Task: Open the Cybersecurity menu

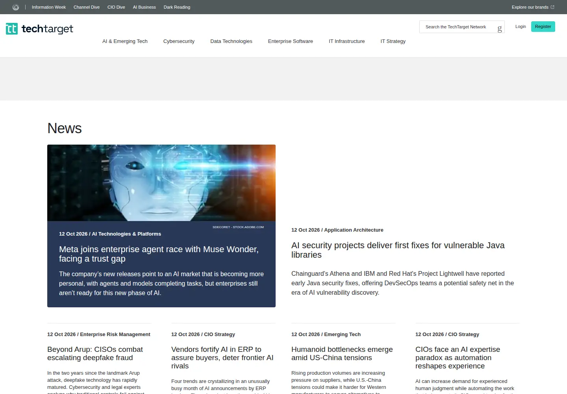Action: (x=179, y=41)
